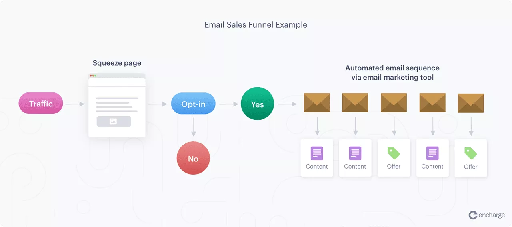Click the red dot in the squeeze page titlebar
Viewport: 512px width, 227px height.
(91, 76)
